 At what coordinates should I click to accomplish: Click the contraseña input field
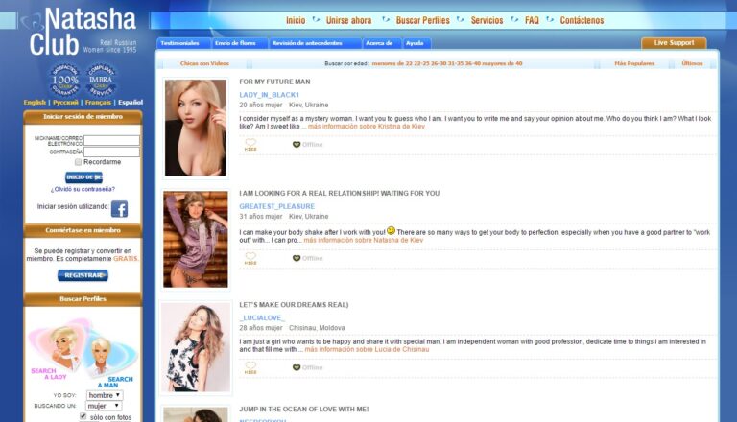[111, 152]
